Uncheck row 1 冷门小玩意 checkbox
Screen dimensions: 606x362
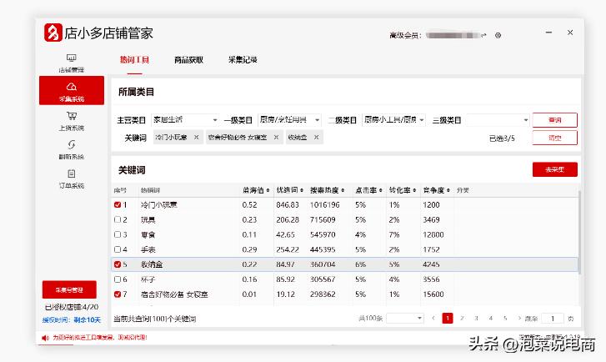[x=118, y=204]
